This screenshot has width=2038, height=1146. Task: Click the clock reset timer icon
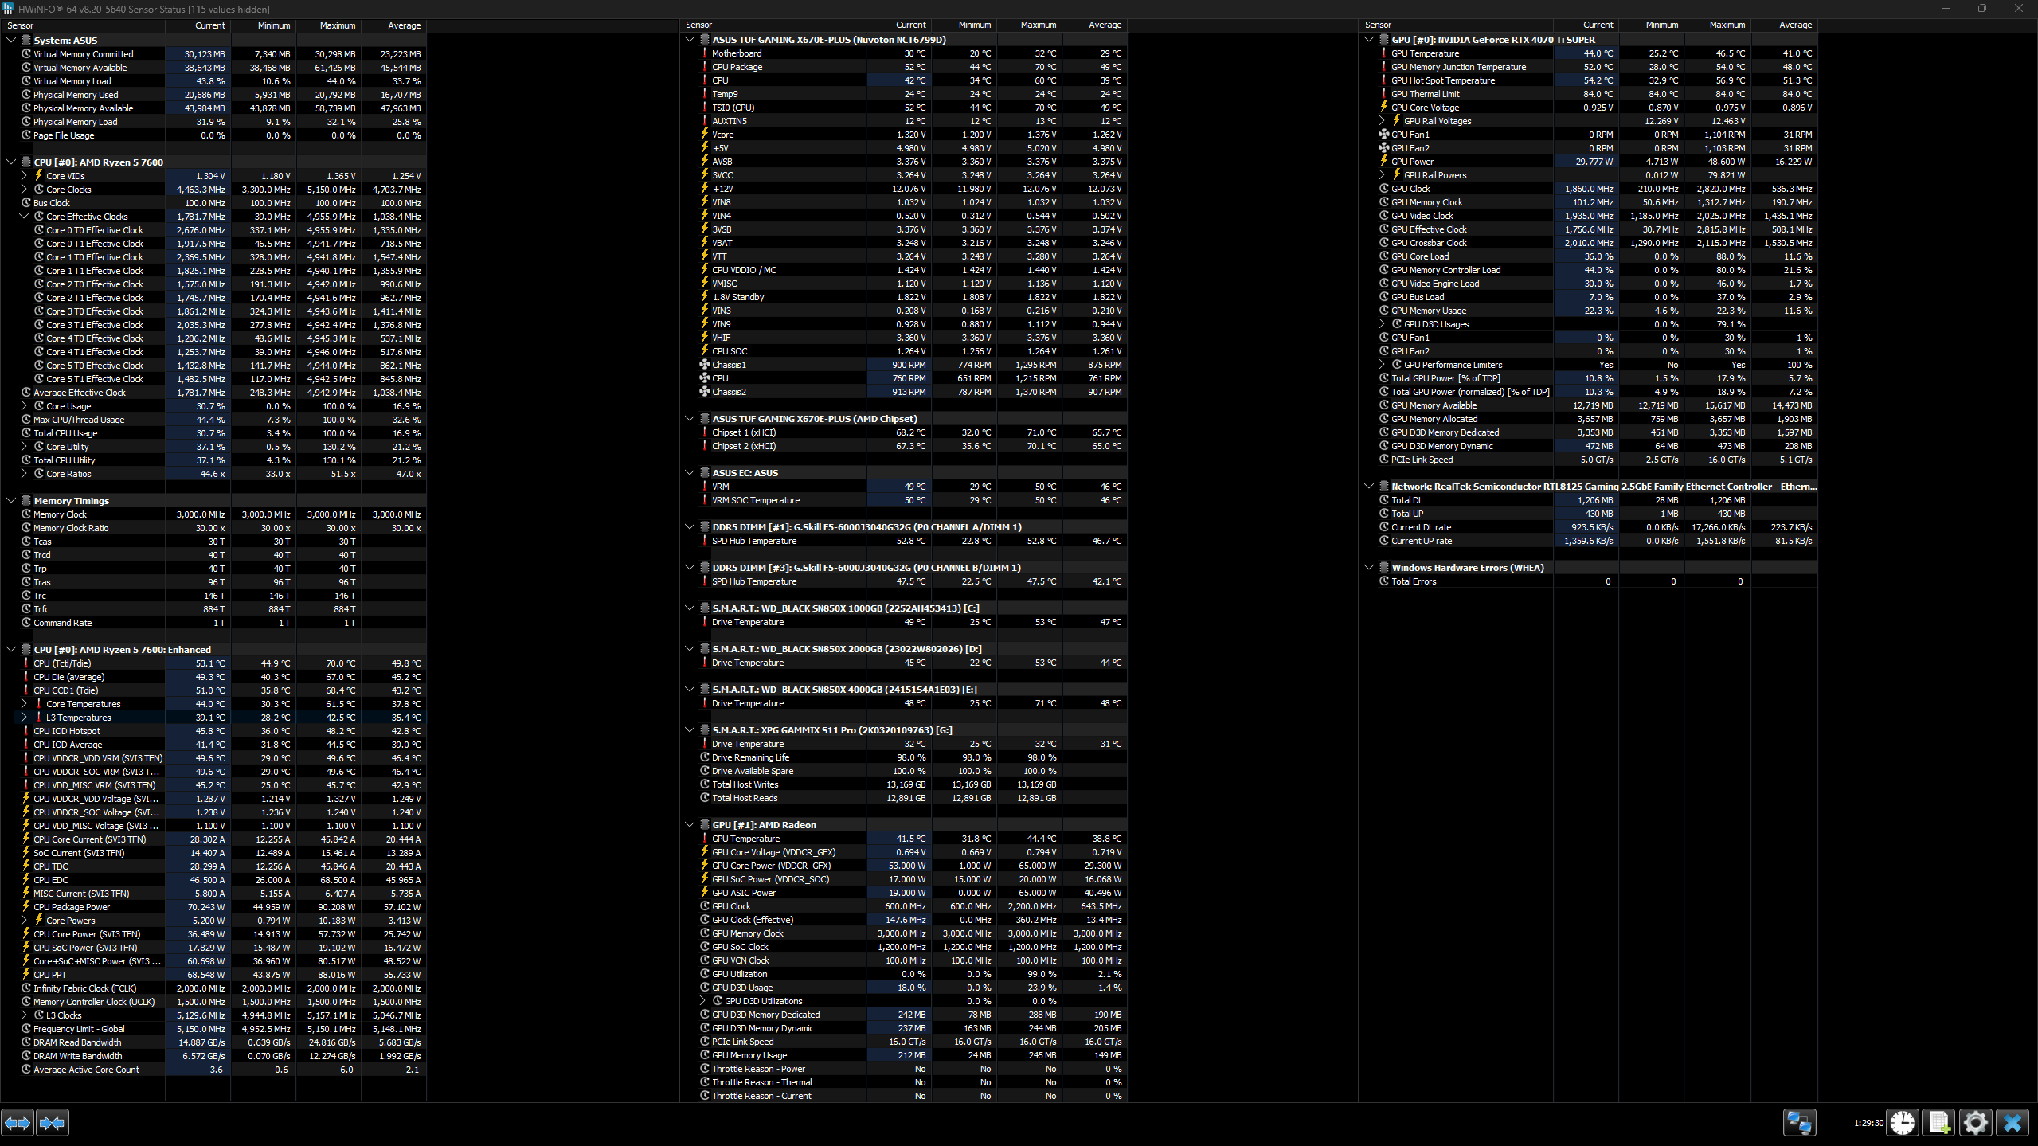point(1903,1123)
